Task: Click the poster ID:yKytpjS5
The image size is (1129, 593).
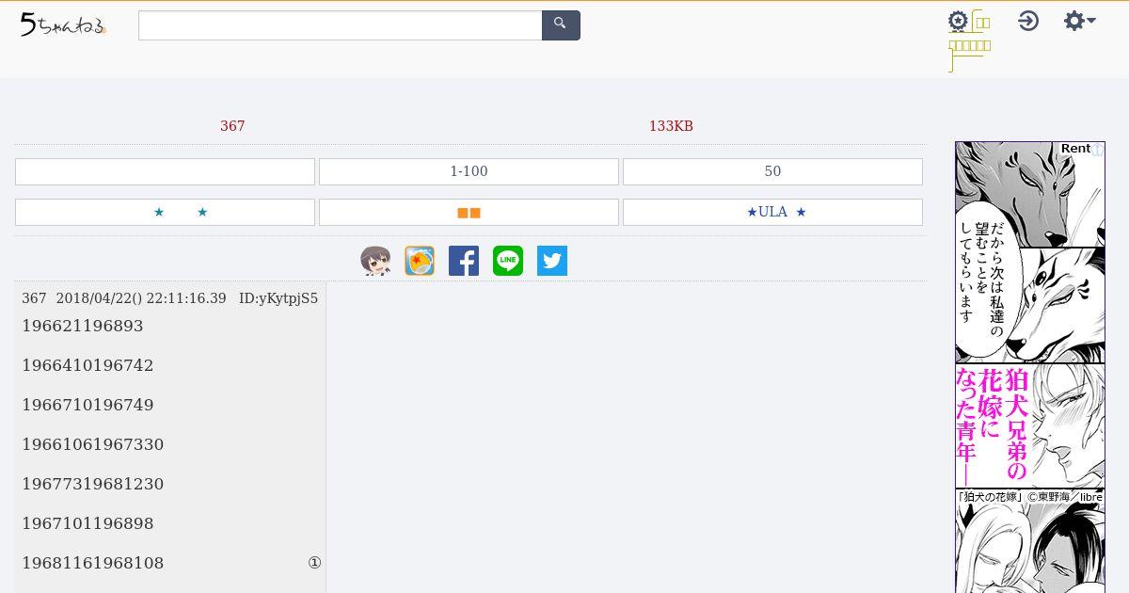Action: 278,298
